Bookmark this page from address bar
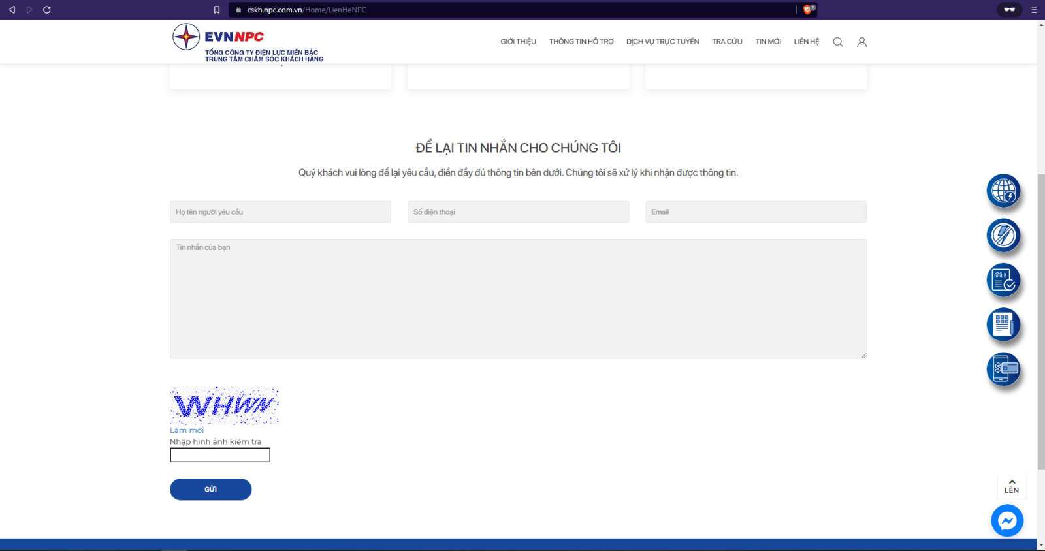 pyautogui.click(x=217, y=10)
